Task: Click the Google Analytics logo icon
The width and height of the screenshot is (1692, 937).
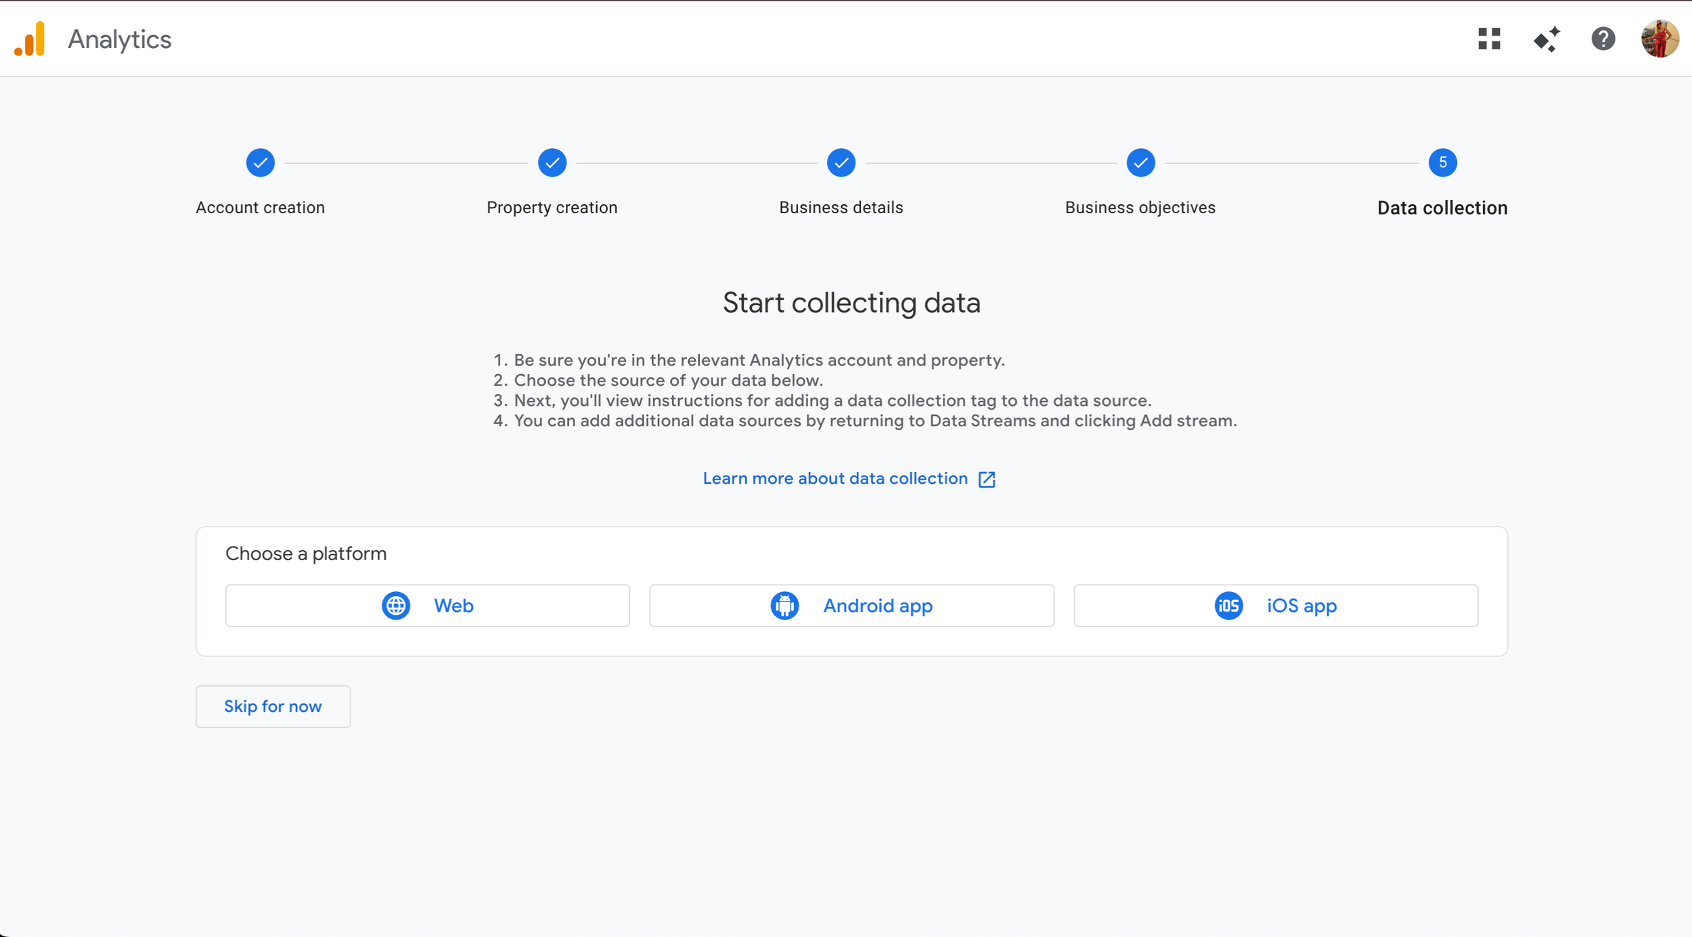Action: coord(30,39)
